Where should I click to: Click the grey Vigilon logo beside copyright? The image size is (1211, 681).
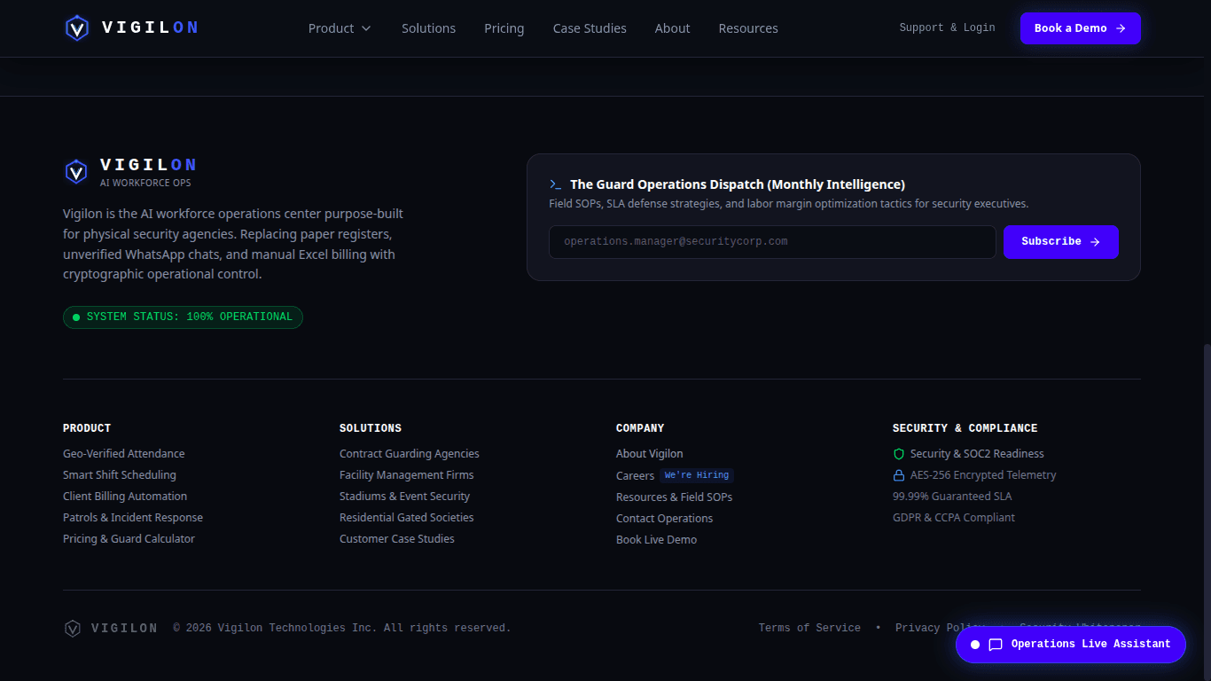pyautogui.click(x=73, y=629)
